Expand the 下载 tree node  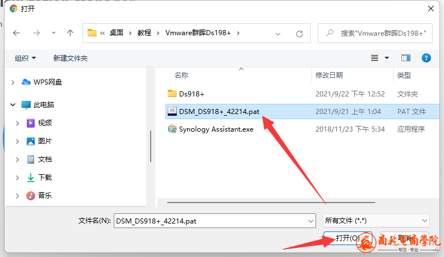point(17,178)
